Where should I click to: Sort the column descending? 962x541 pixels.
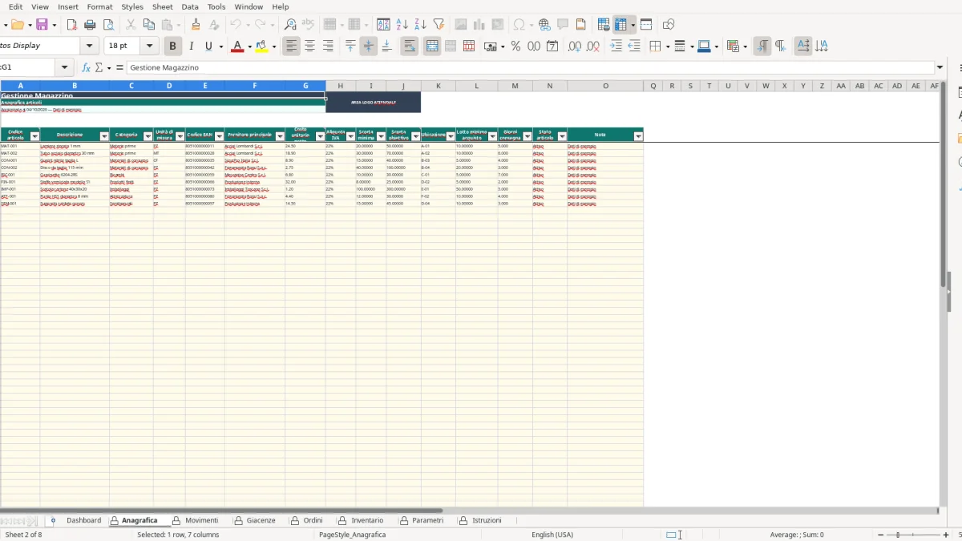[x=420, y=25]
